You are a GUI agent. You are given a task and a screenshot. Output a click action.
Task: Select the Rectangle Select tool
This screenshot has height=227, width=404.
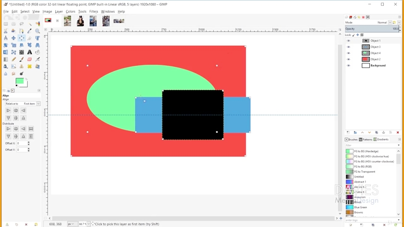pos(6,24)
